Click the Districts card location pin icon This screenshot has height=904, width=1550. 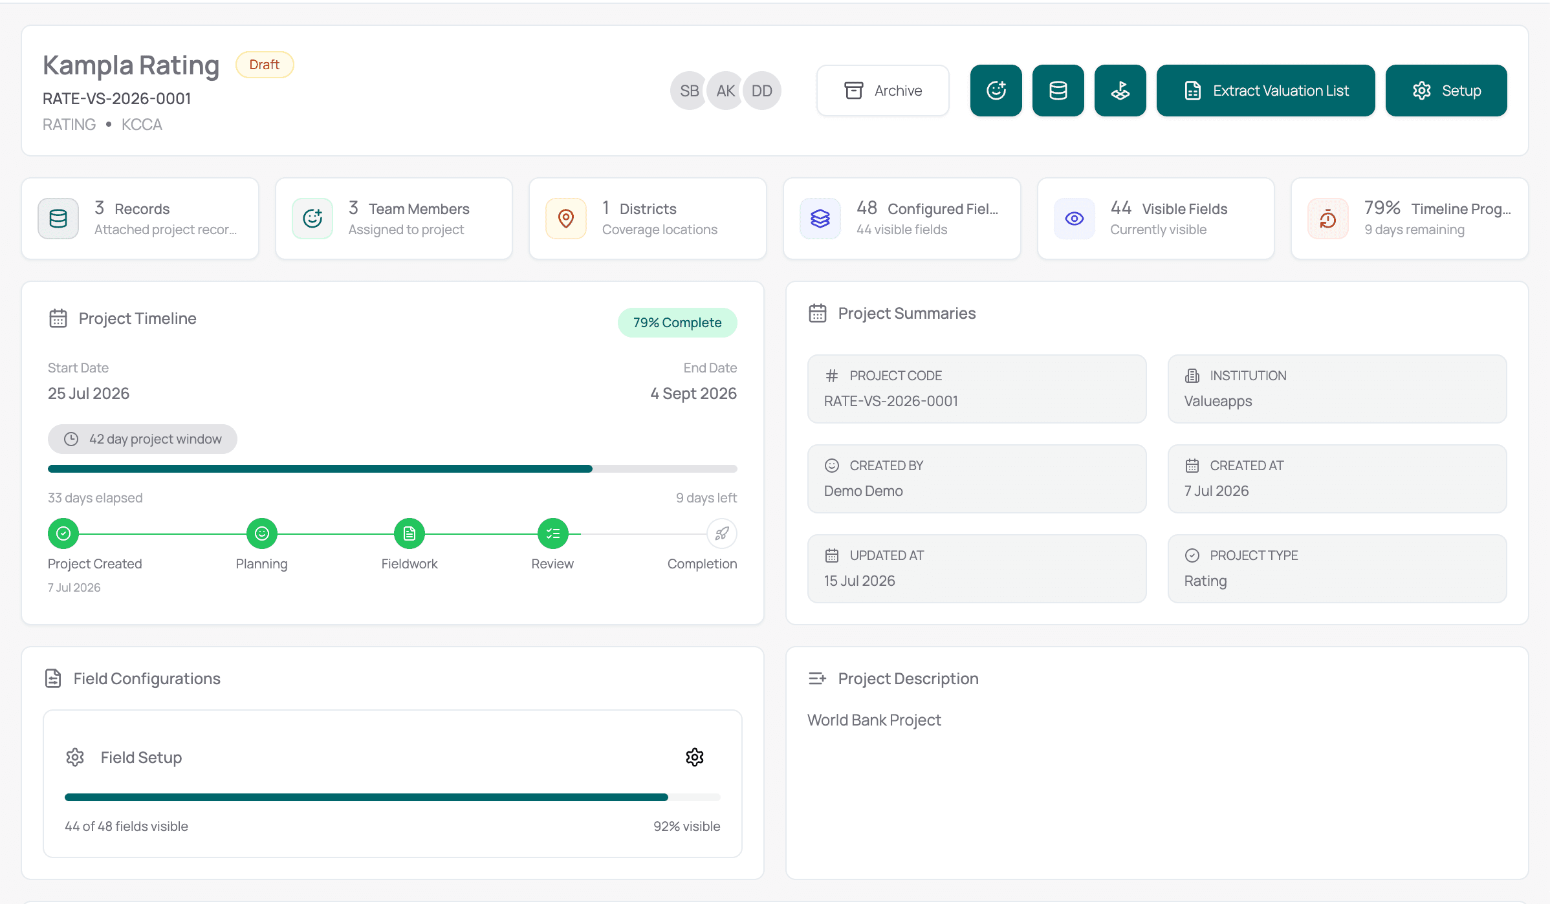(566, 219)
